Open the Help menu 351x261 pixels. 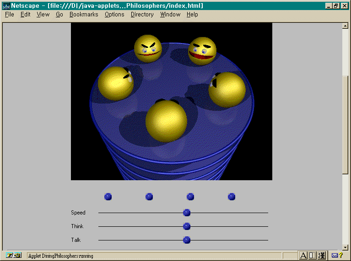click(192, 15)
